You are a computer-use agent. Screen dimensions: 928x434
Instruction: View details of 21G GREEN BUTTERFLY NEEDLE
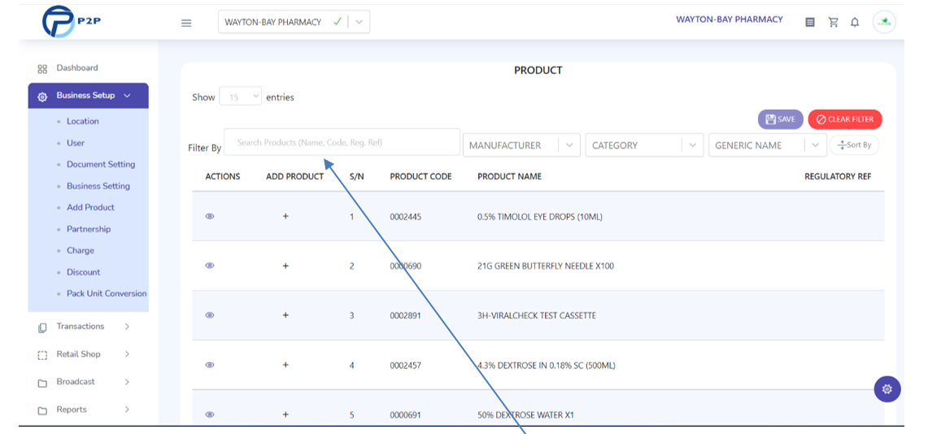click(x=210, y=266)
